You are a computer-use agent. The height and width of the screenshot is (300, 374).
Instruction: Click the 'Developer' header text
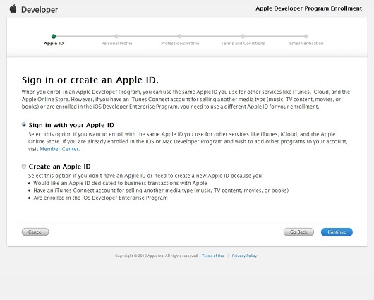click(x=40, y=10)
